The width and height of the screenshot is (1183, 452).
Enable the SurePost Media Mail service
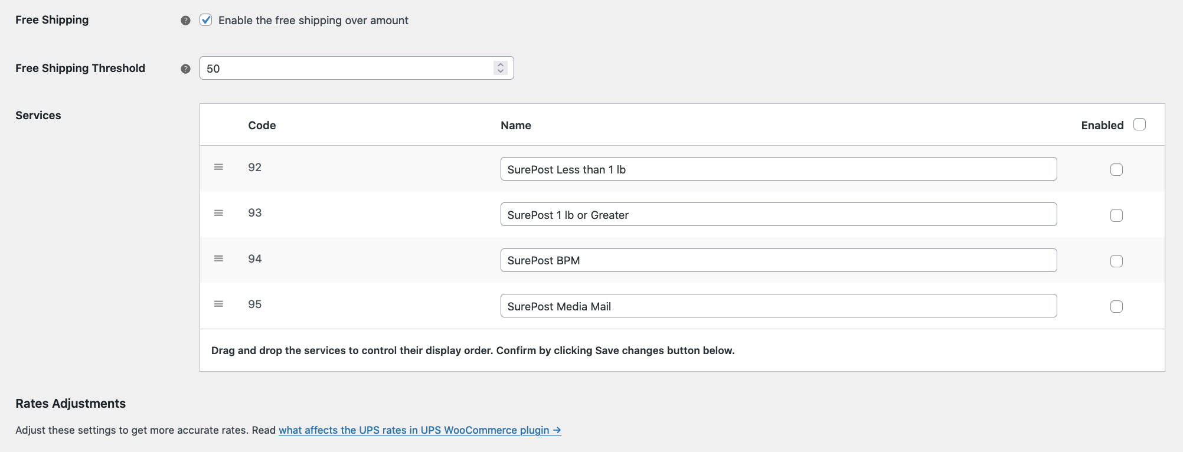(x=1116, y=306)
